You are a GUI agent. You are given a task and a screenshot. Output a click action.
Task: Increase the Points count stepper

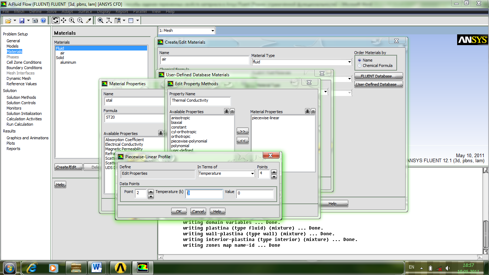point(274,172)
